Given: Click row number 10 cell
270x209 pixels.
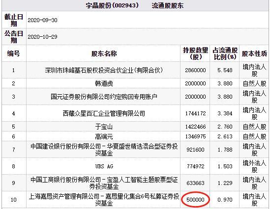Looking at the screenshot, I should tap(14, 200).
